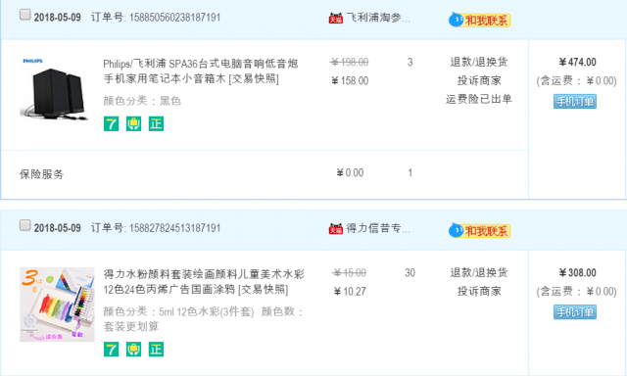Click 投诉商家 for Philips speaker order

click(x=479, y=80)
